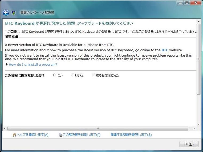Click the vertical scrollbar thumb

198,59
